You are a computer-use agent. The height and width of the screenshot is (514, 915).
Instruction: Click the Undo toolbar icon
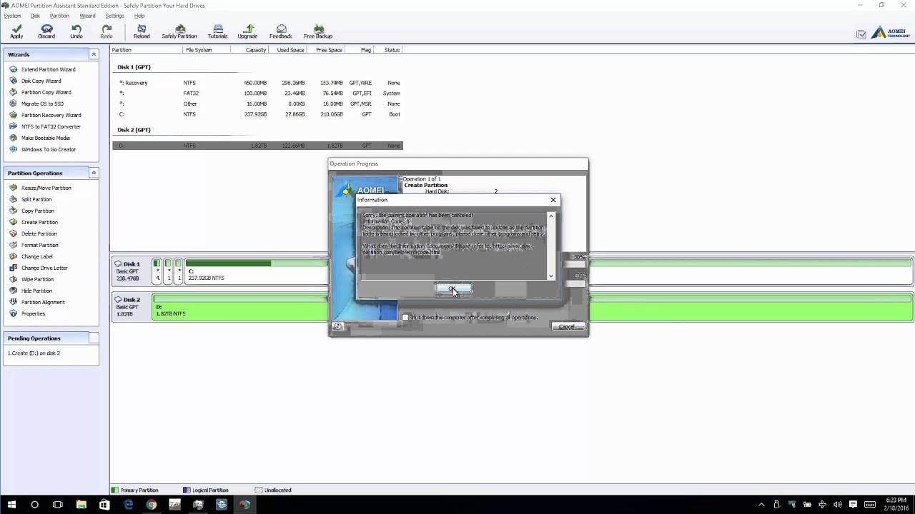pos(76,31)
